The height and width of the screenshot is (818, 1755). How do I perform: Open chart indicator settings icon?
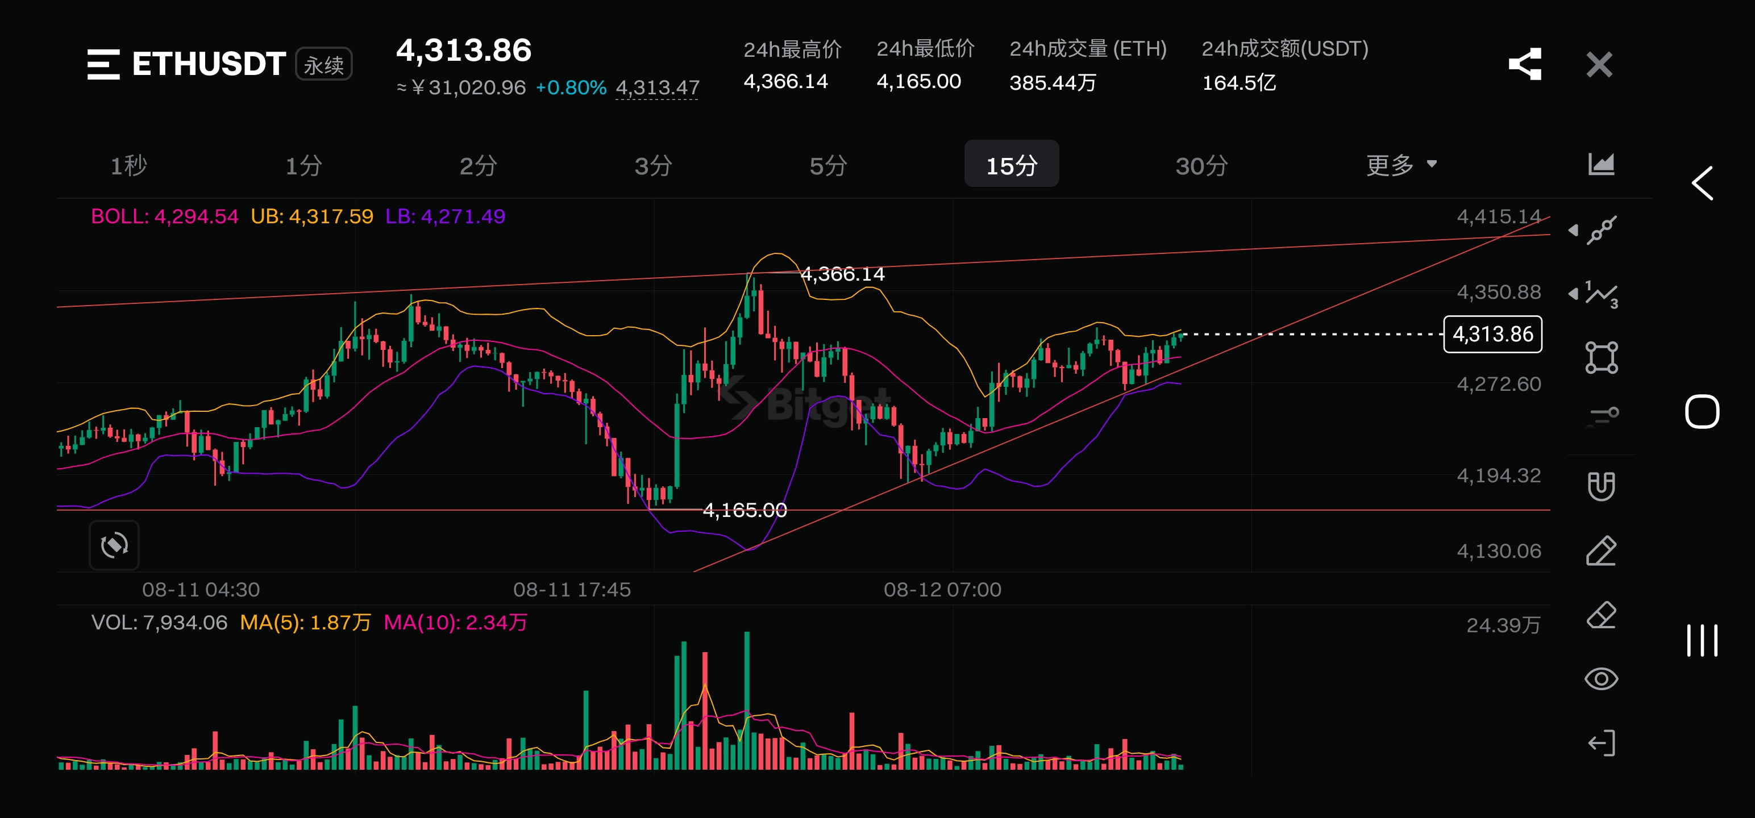click(1601, 164)
